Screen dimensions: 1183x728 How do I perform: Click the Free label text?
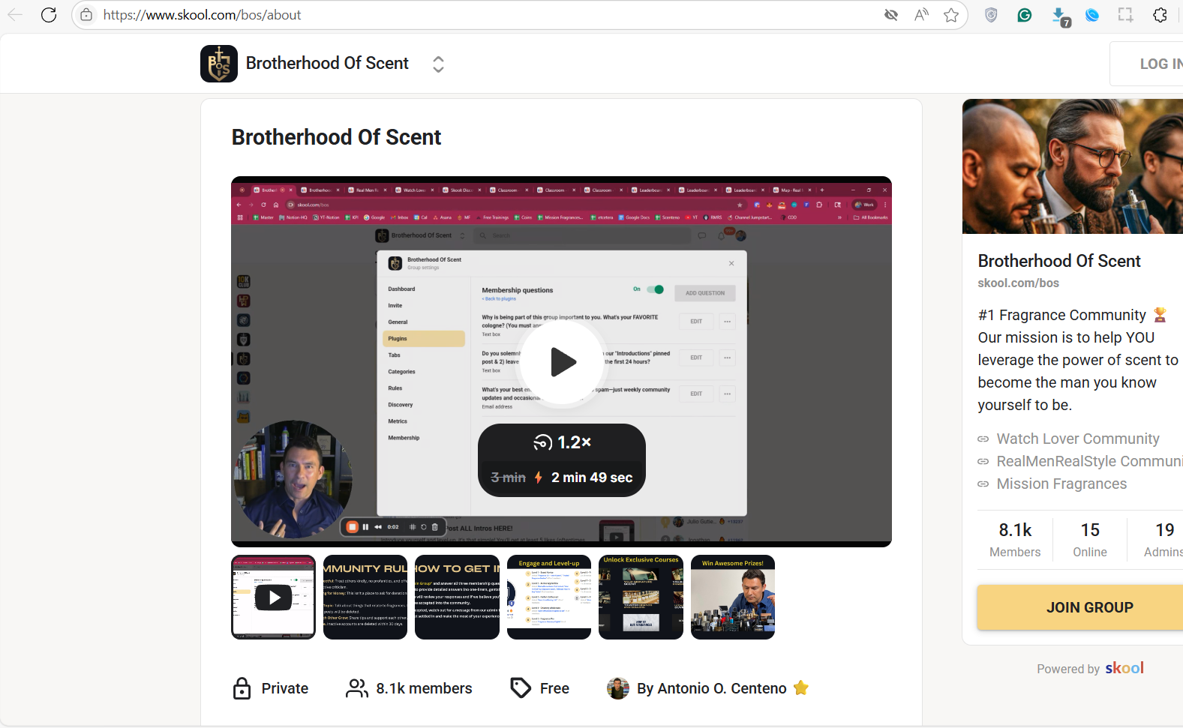(x=554, y=688)
